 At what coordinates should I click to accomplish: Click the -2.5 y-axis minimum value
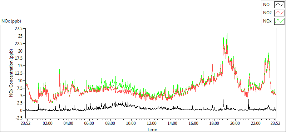click(x=19, y=118)
